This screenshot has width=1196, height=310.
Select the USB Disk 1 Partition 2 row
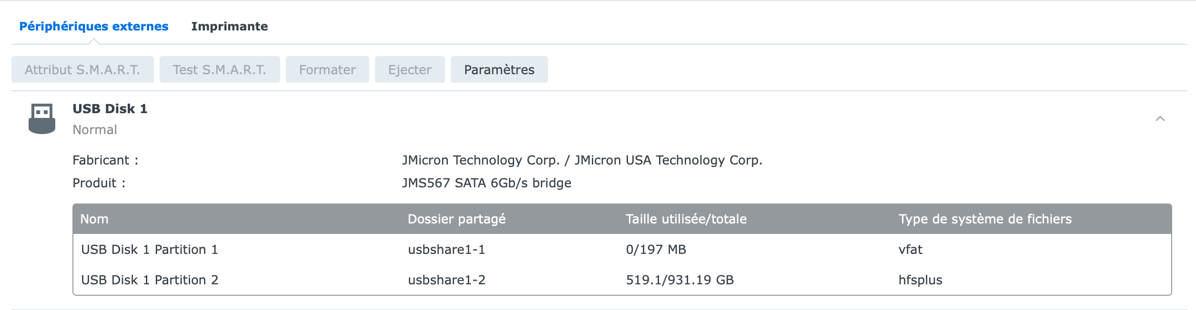click(x=150, y=280)
